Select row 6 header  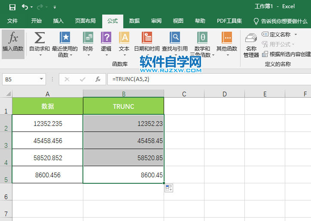coord(6,192)
